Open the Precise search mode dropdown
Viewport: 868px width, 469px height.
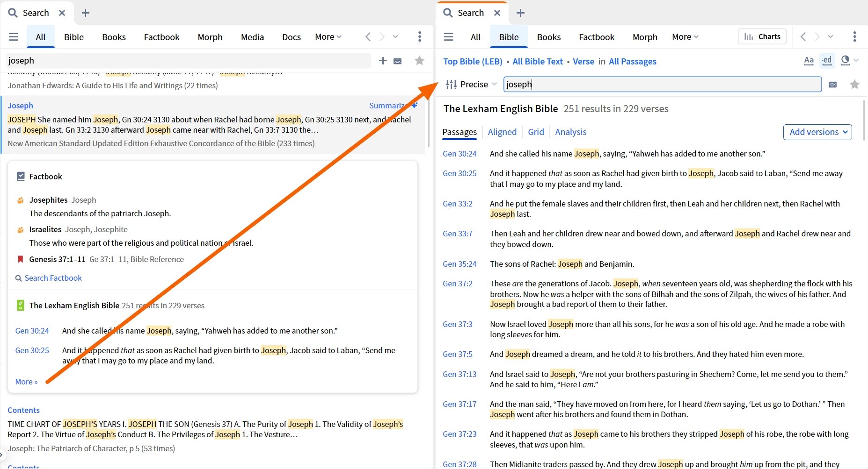[471, 85]
